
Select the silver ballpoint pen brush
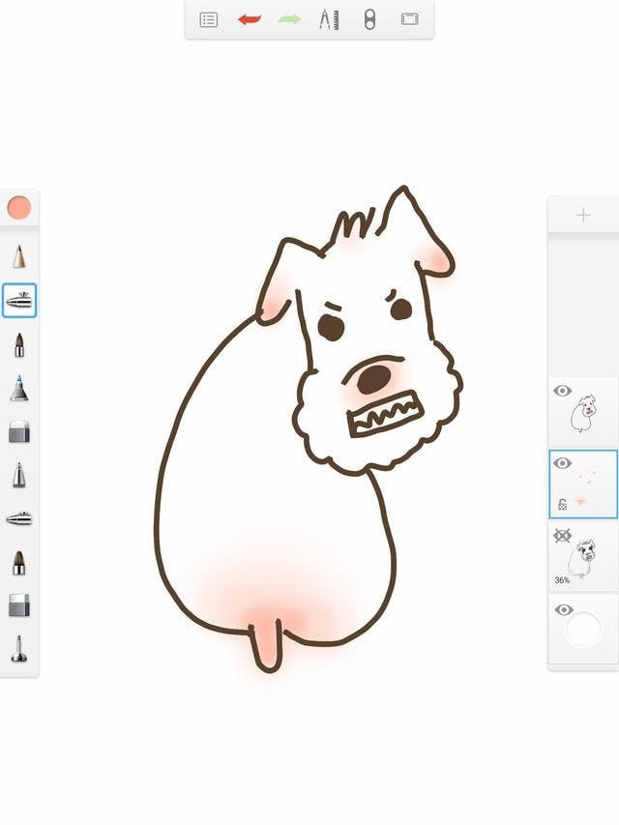click(19, 475)
